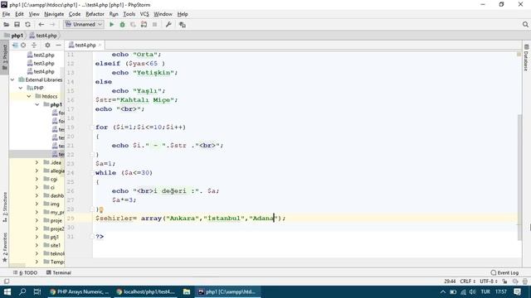The width and height of the screenshot is (531, 298).
Task: Open the Terminal tool window
Action: (59, 272)
